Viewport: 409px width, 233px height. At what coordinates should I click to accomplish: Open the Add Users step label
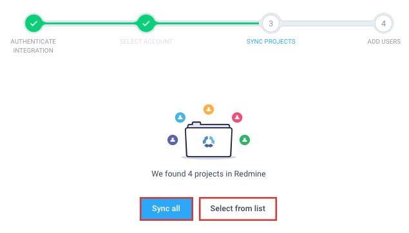point(384,42)
